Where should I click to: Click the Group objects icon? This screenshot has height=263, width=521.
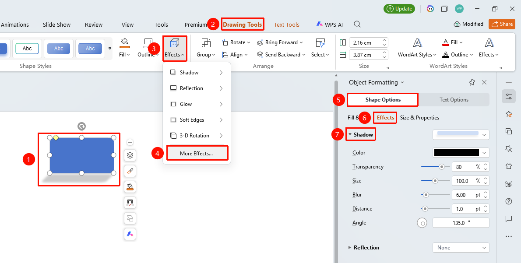(206, 43)
